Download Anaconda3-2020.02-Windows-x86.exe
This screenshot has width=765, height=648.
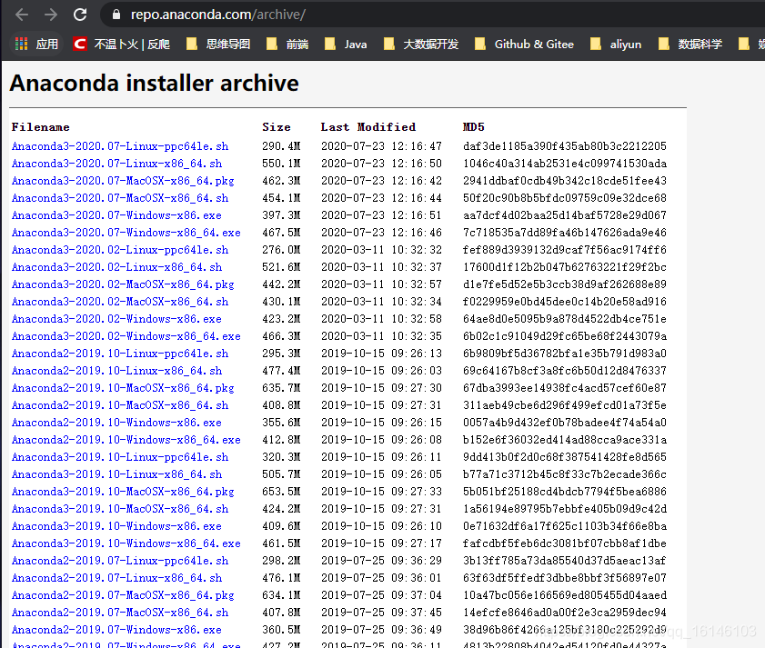(116, 319)
